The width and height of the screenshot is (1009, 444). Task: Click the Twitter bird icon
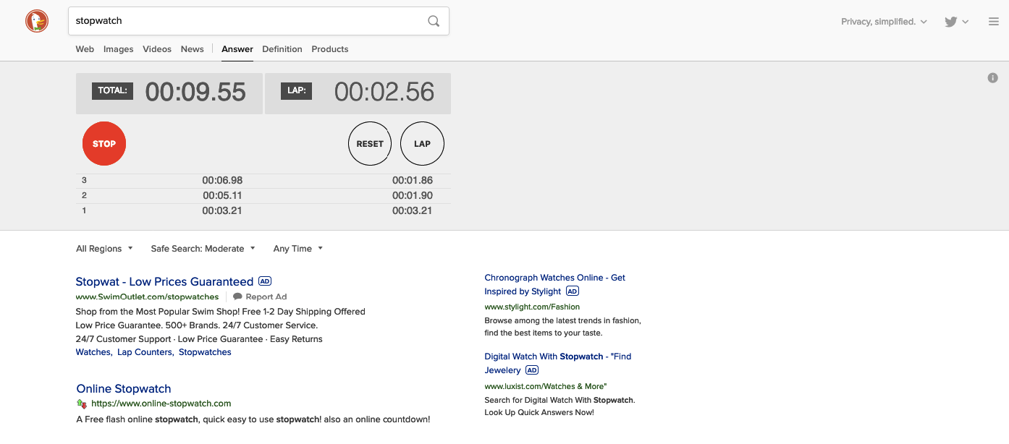click(949, 22)
